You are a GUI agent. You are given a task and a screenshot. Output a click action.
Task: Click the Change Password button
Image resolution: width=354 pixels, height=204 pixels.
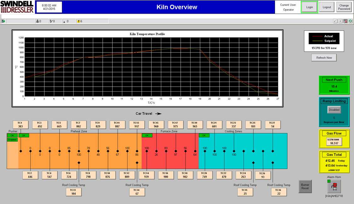point(344,7)
